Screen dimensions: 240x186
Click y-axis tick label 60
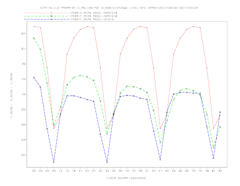pyautogui.click(x=23, y=155)
